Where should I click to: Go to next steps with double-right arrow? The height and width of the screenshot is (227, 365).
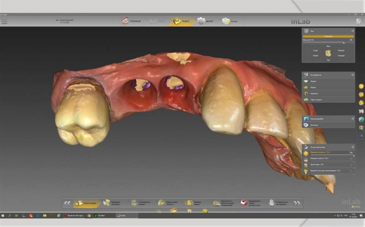(x=297, y=203)
